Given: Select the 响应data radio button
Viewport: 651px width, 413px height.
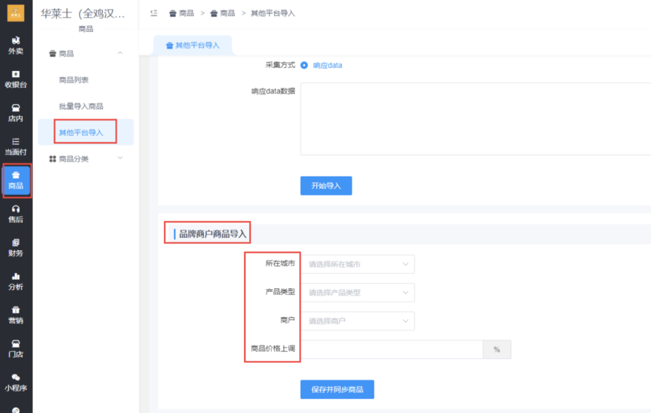Looking at the screenshot, I should click(305, 65).
